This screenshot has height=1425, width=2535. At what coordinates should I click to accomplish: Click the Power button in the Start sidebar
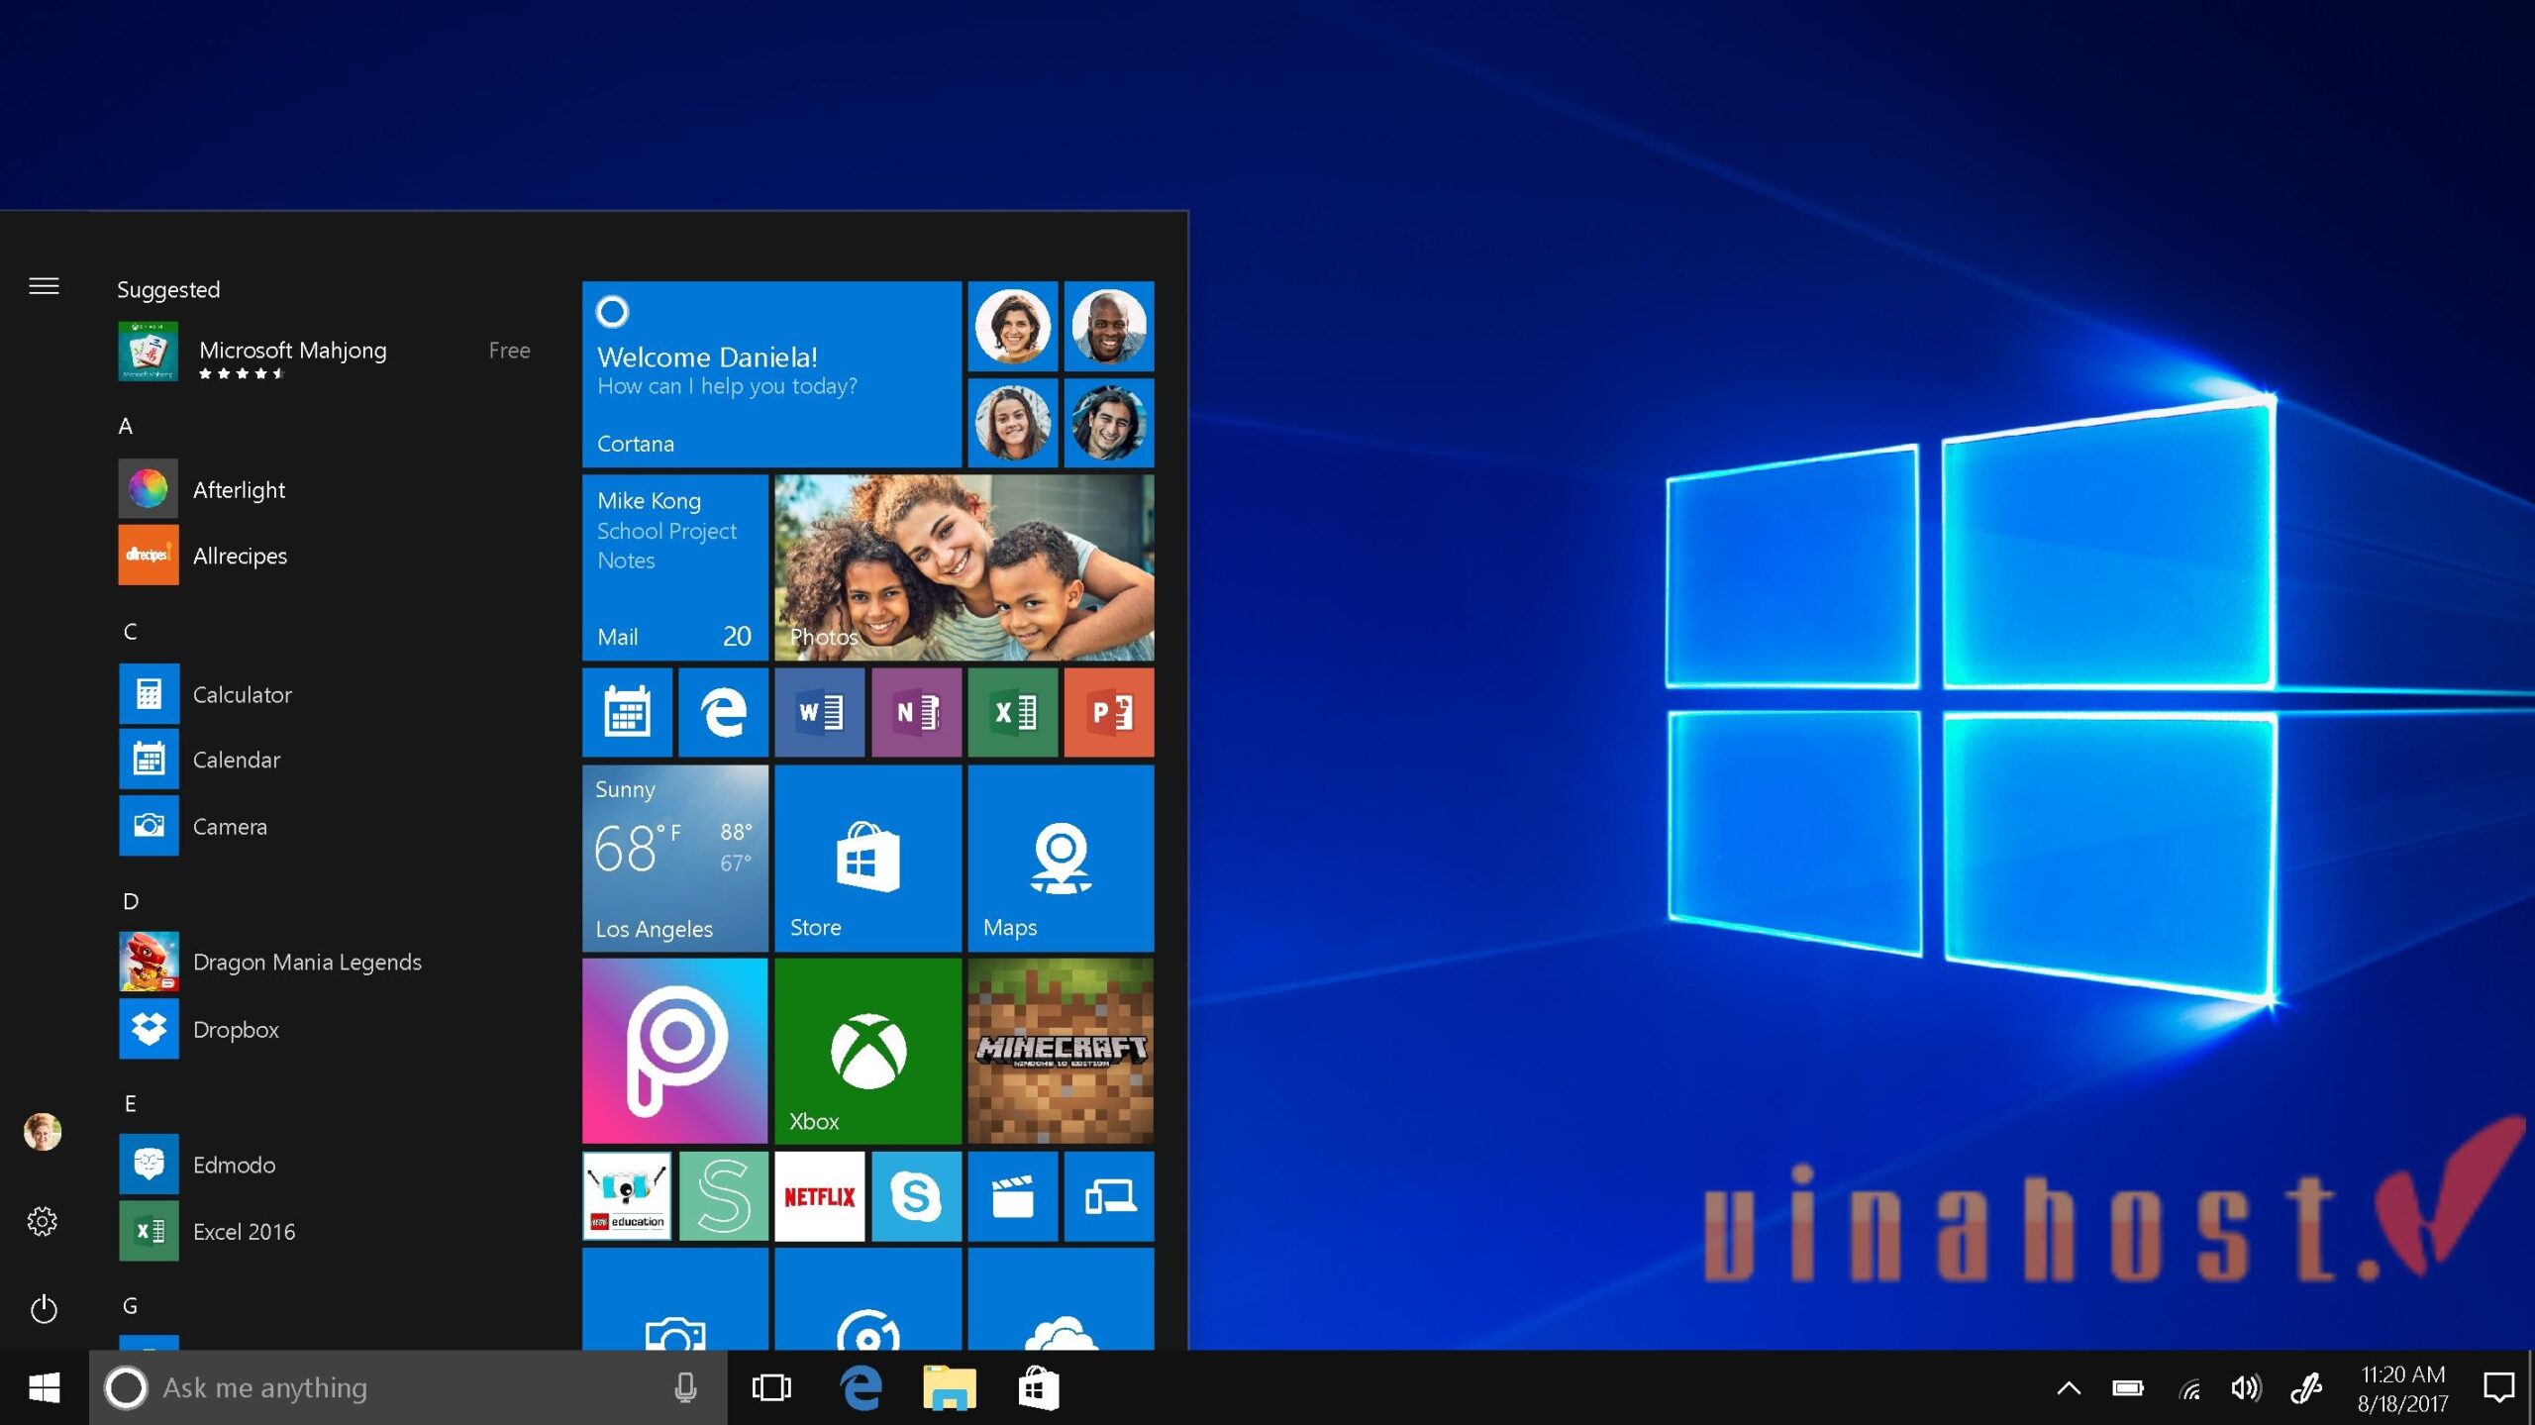click(43, 1309)
